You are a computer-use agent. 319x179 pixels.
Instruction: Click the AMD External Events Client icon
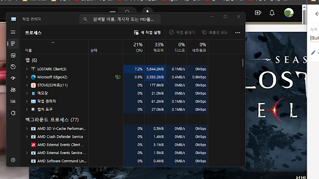click(33, 145)
